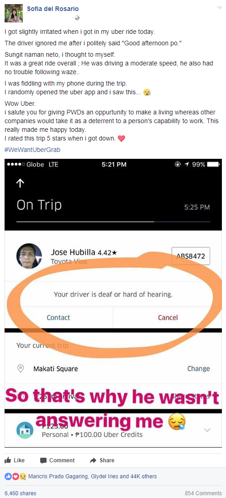
Task: Tap Cancel on the Uber trip
Action: click(168, 317)
